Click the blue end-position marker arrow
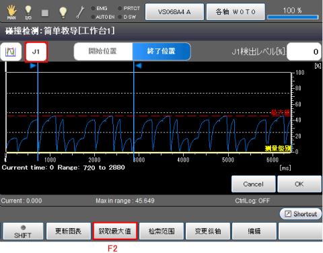The width and height of the screenshot is (323, 253). pyautogui.click(x=139, y=66)
